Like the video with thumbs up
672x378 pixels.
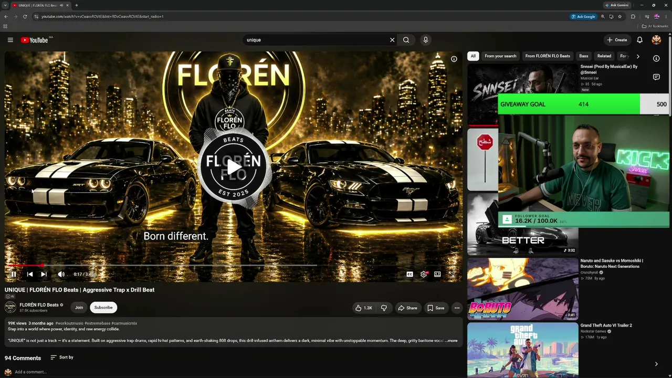click(x=364, y=308)
